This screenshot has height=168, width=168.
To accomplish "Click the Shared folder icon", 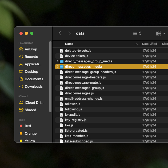I will click(21, 110).
